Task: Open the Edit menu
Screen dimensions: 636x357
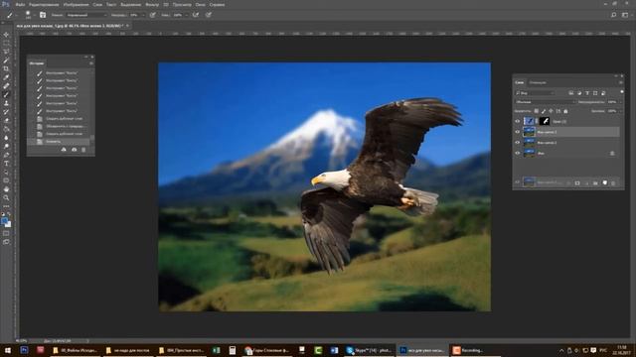Action: pos(44,5)
